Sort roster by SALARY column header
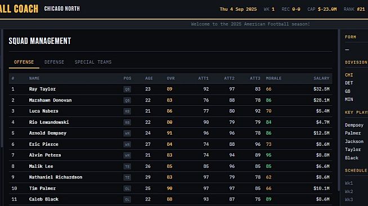Viewport: 368px width, 206px height. pyautogui.click(x=321, y=78)
